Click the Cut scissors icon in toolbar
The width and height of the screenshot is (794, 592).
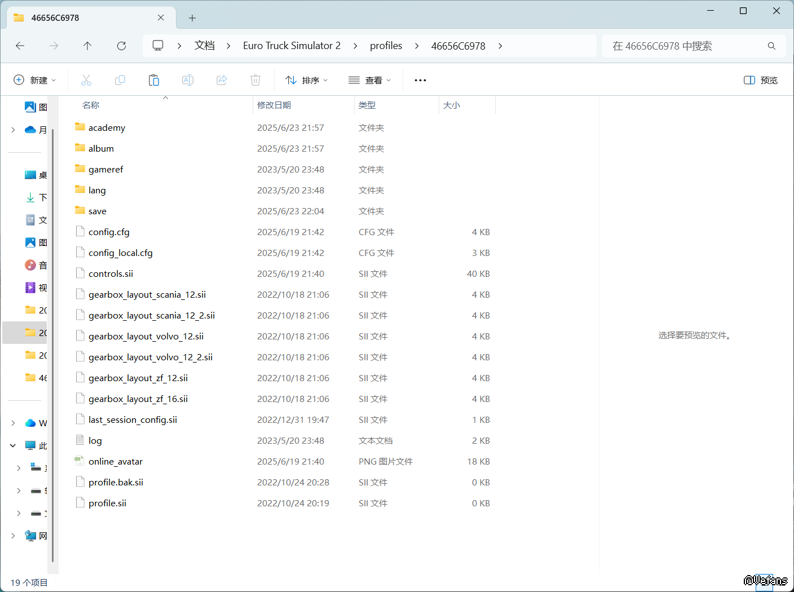point(86,80)
